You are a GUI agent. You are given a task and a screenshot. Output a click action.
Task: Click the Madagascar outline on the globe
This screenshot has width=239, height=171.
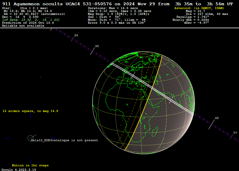155,132
